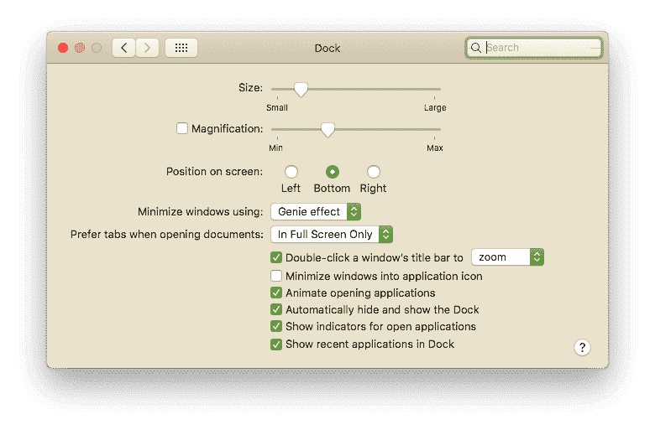Click the magnifying glass search icon
Screen dimensions: 655x430
pyautogui.click(x=476, y=48)
